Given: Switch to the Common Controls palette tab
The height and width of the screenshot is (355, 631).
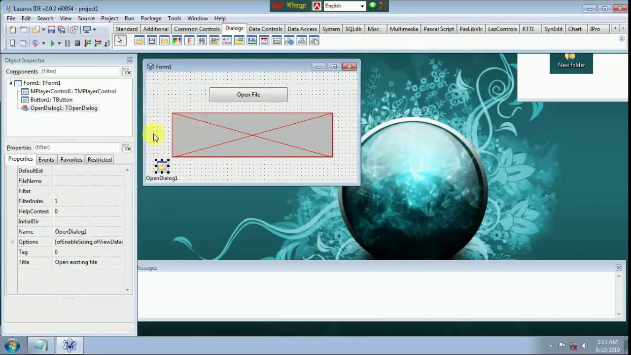Looking at the screenshot, I should click(x=197, y=29).
